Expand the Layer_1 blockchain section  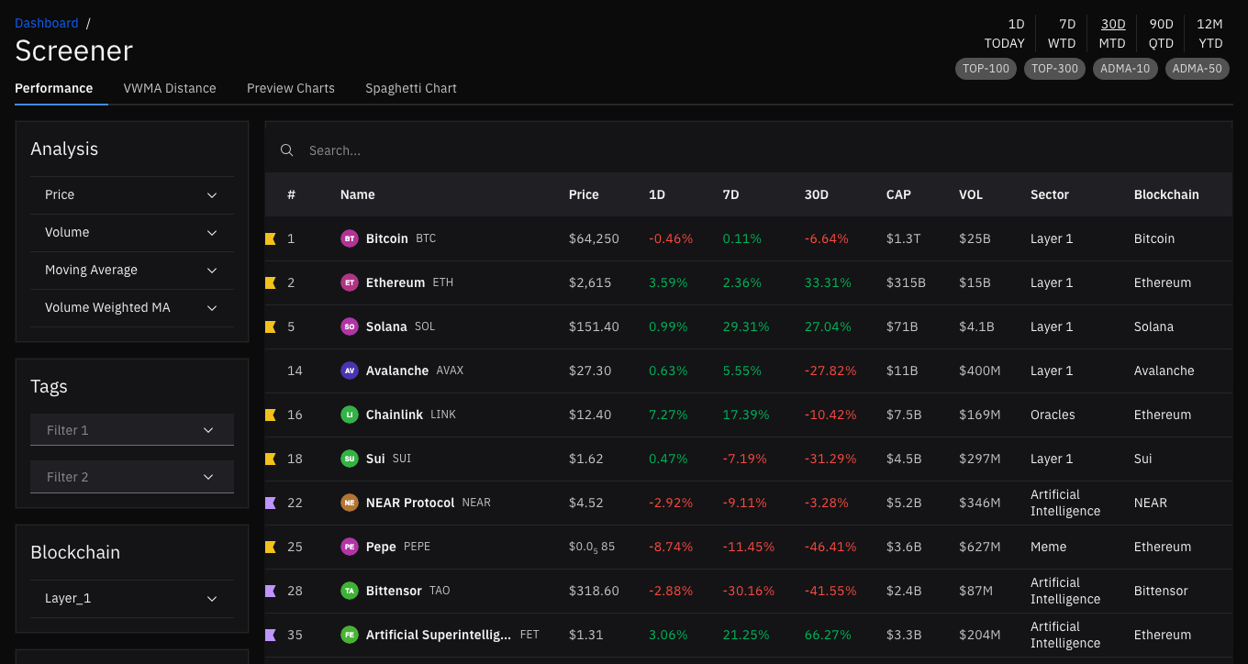[132, 599]
